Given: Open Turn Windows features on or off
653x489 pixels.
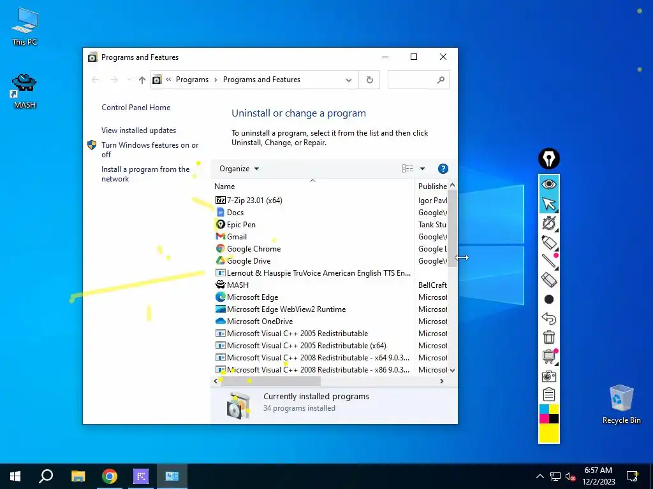Looking at the screenshot, I should click(x=150, y=150).
